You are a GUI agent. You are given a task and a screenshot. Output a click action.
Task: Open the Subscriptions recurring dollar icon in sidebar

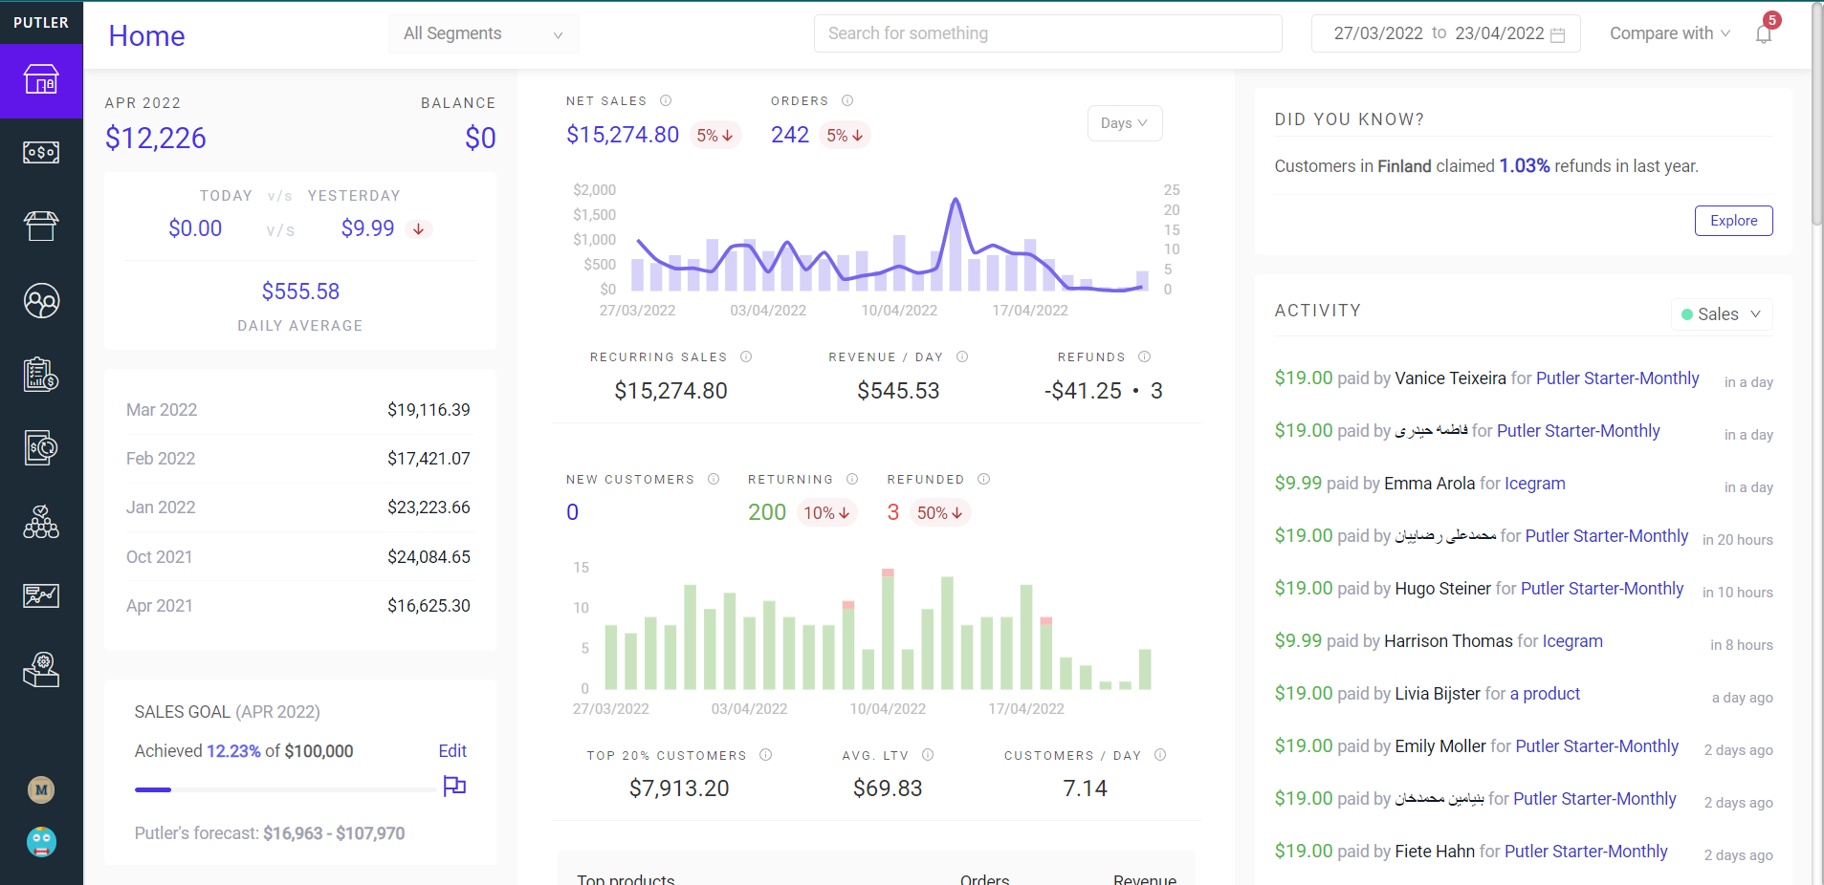(41, 447)
